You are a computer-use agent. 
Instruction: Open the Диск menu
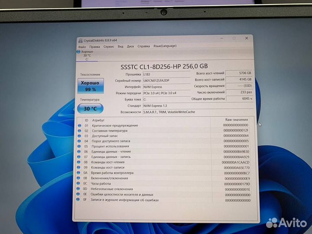[130, 46]
